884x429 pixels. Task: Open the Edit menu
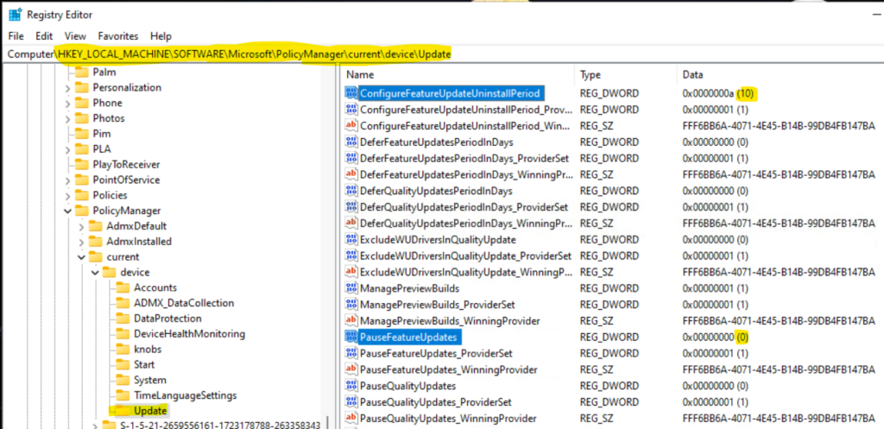[44, 36]
